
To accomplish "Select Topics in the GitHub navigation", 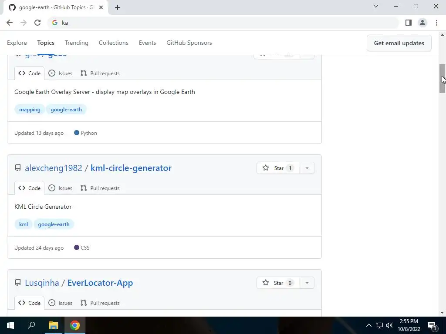I will 46,43.
